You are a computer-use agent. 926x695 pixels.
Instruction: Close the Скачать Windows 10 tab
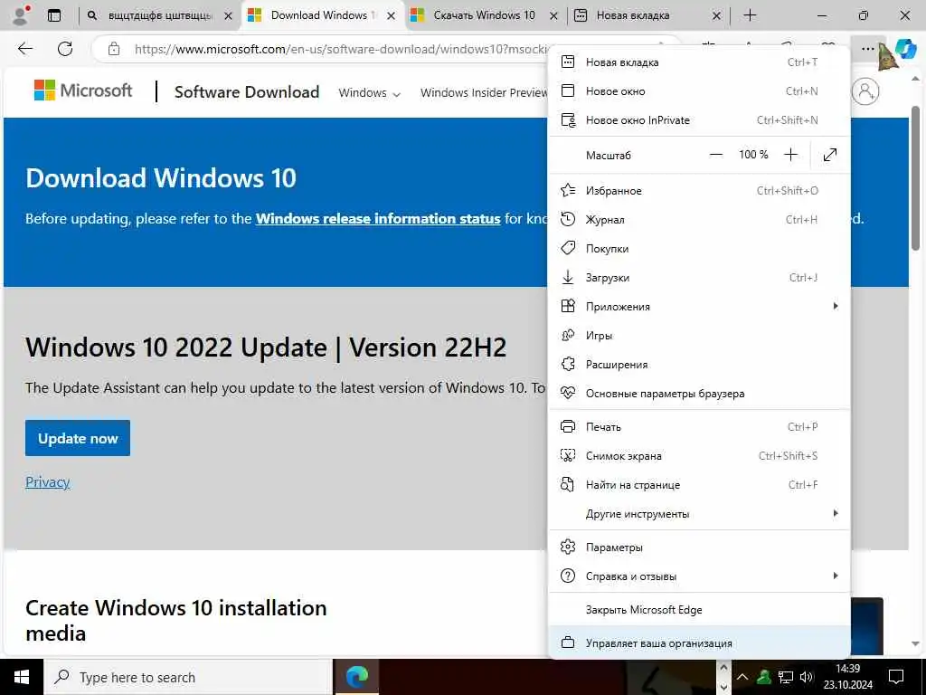pyautogui.click(x=553, y=16)
